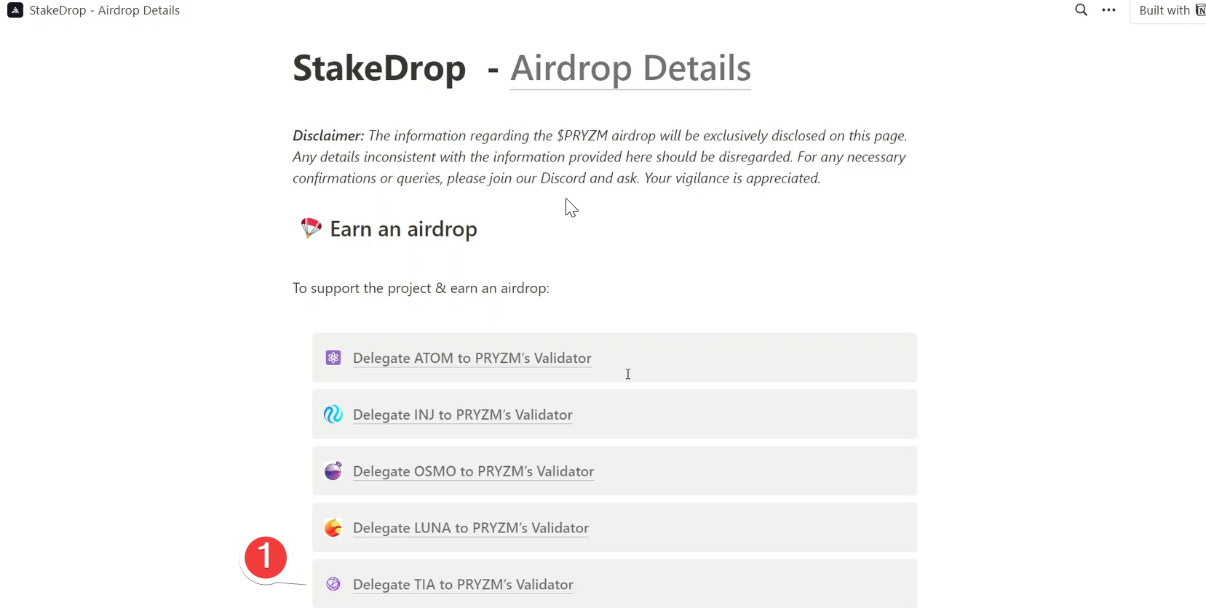Click the PRYZM page logo icon

tap(15, 10)
